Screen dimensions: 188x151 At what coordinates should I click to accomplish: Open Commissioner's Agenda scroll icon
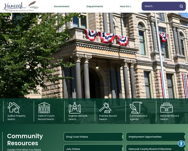coord(136,108)
